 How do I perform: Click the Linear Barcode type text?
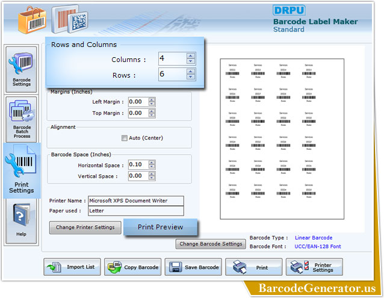point(314,238)
